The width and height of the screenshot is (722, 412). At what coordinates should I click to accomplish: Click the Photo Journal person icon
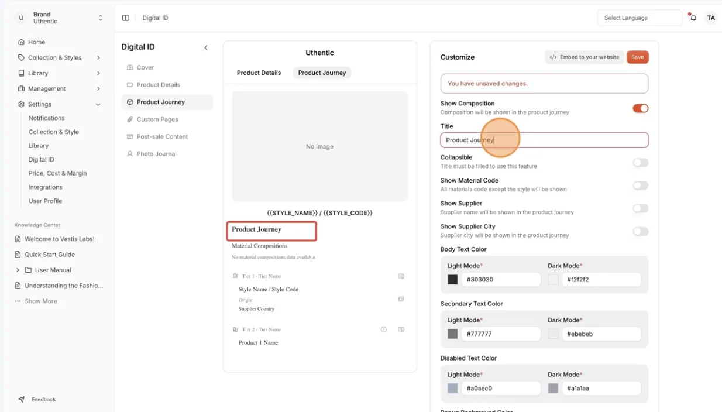point(130,154)
